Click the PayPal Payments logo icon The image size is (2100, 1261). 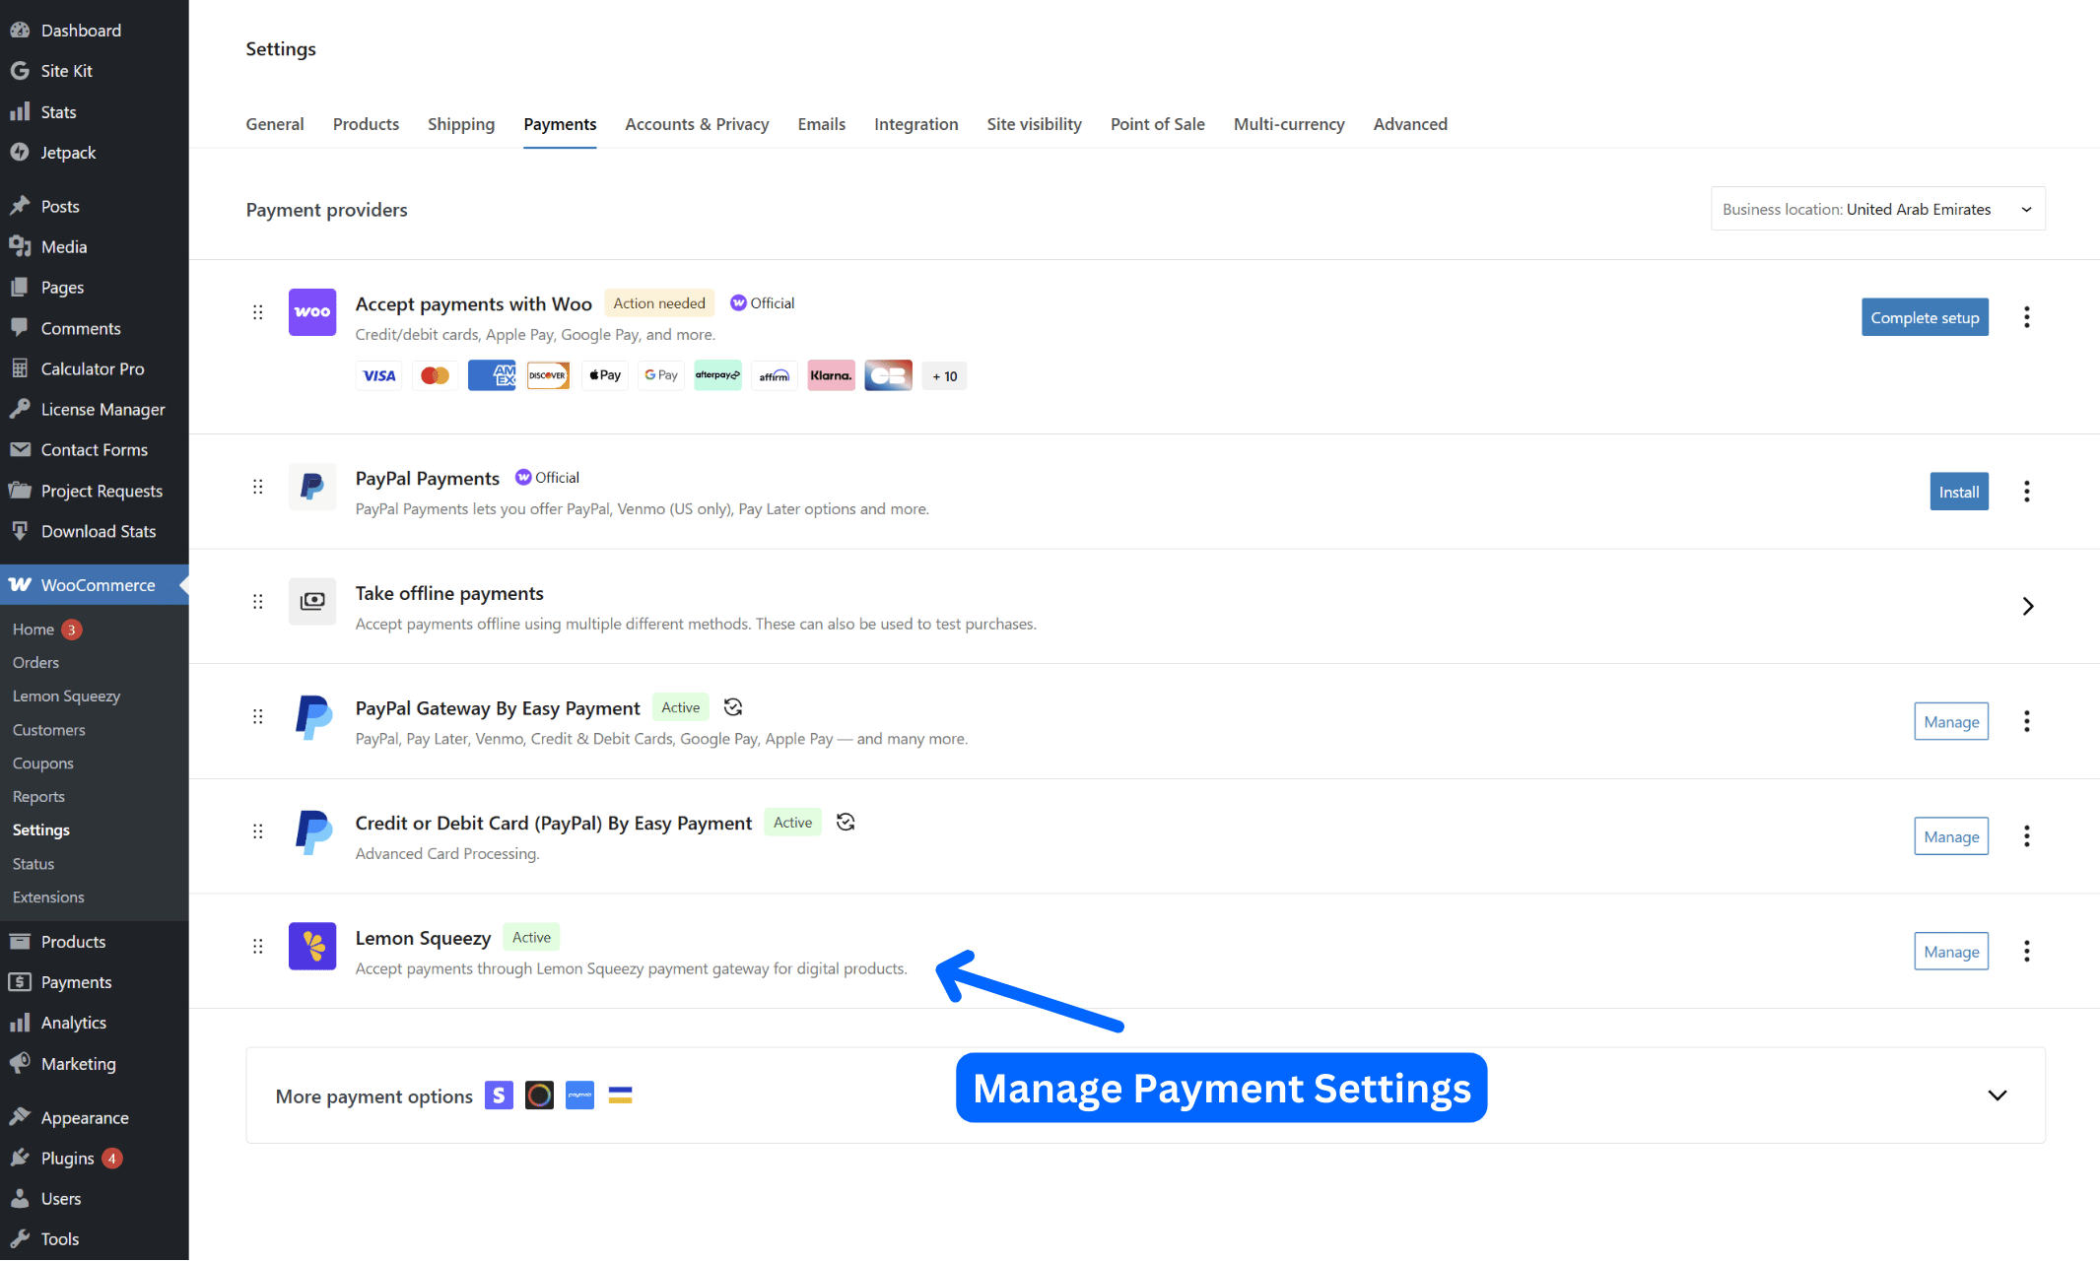click(x=311, y=487)
